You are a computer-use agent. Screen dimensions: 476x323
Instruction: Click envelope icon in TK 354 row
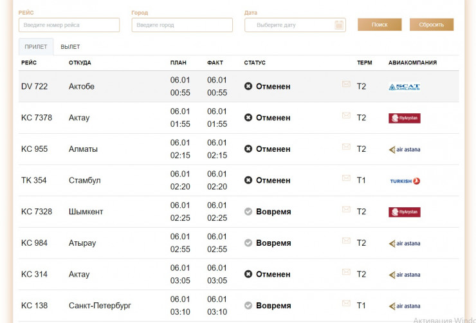[346, 178]
